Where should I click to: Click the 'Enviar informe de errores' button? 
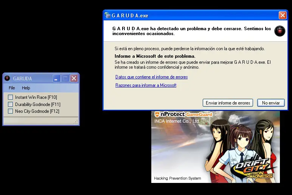coord(228,103)
